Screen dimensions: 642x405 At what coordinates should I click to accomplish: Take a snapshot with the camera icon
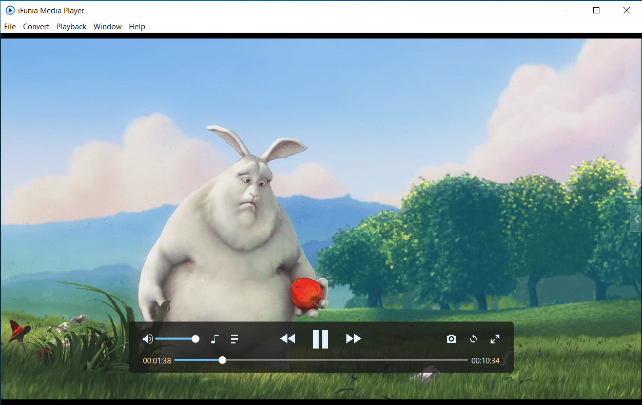point(451,339)
